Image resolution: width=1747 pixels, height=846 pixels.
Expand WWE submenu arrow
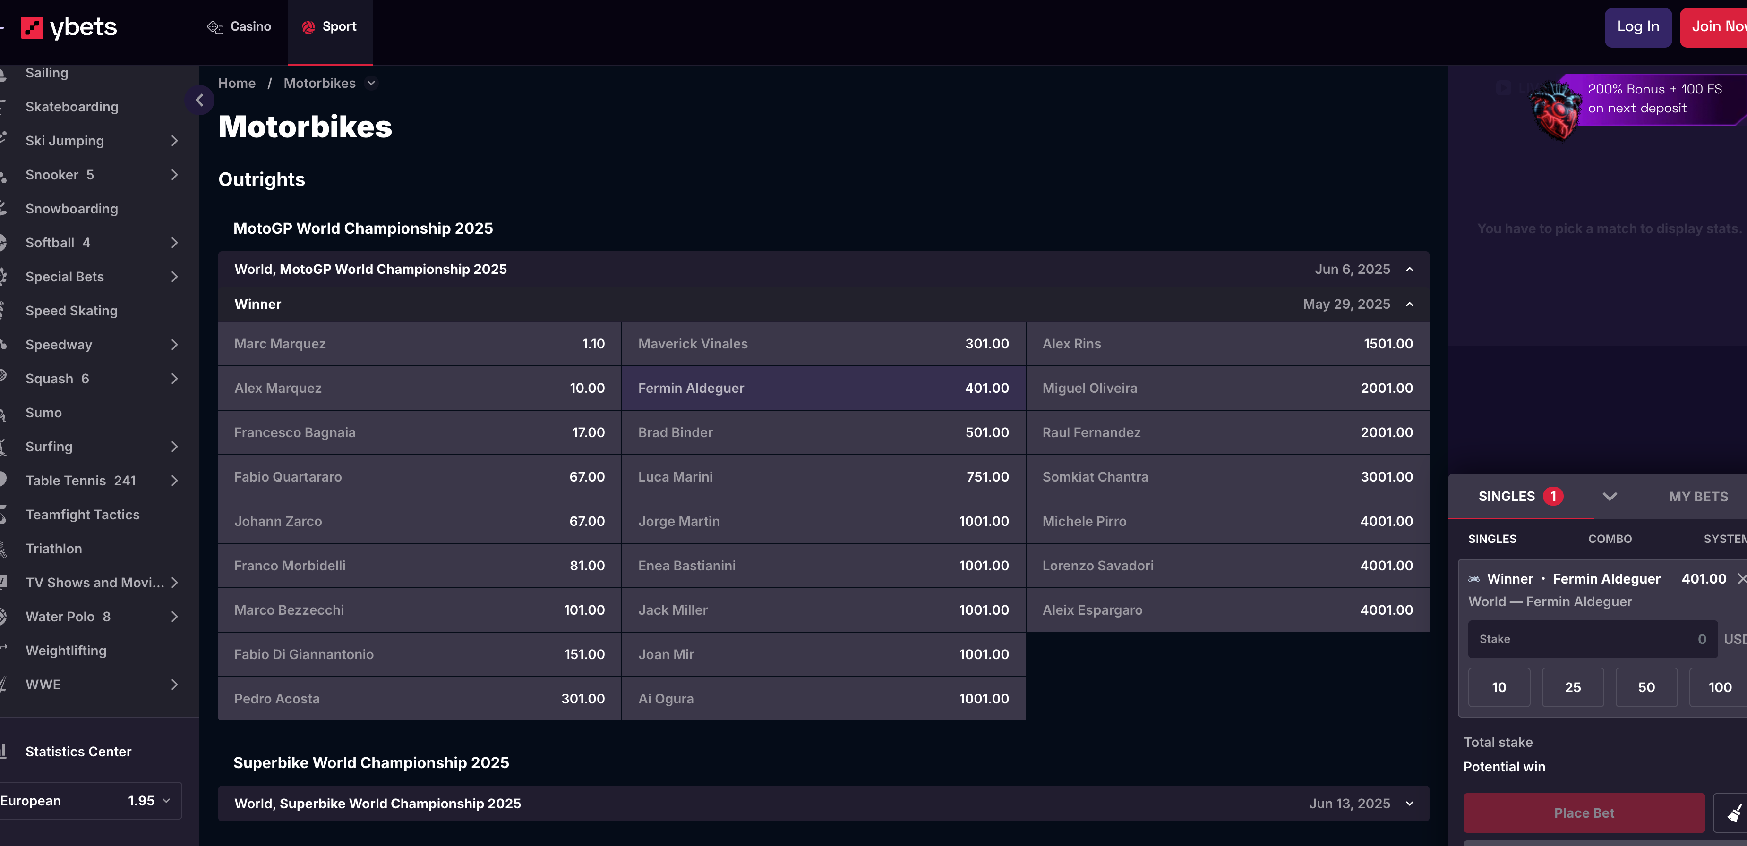[x=174, y=685]
